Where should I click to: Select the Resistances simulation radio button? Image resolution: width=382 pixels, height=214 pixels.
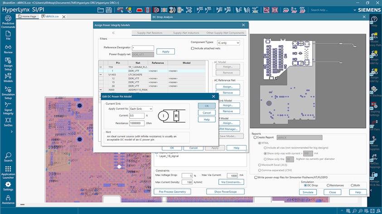(328, 186)
